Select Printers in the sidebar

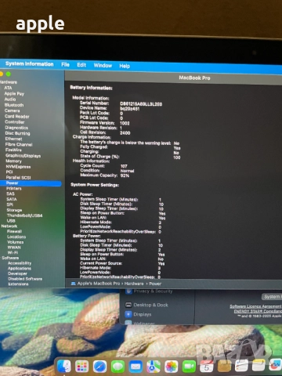(14, 189)
